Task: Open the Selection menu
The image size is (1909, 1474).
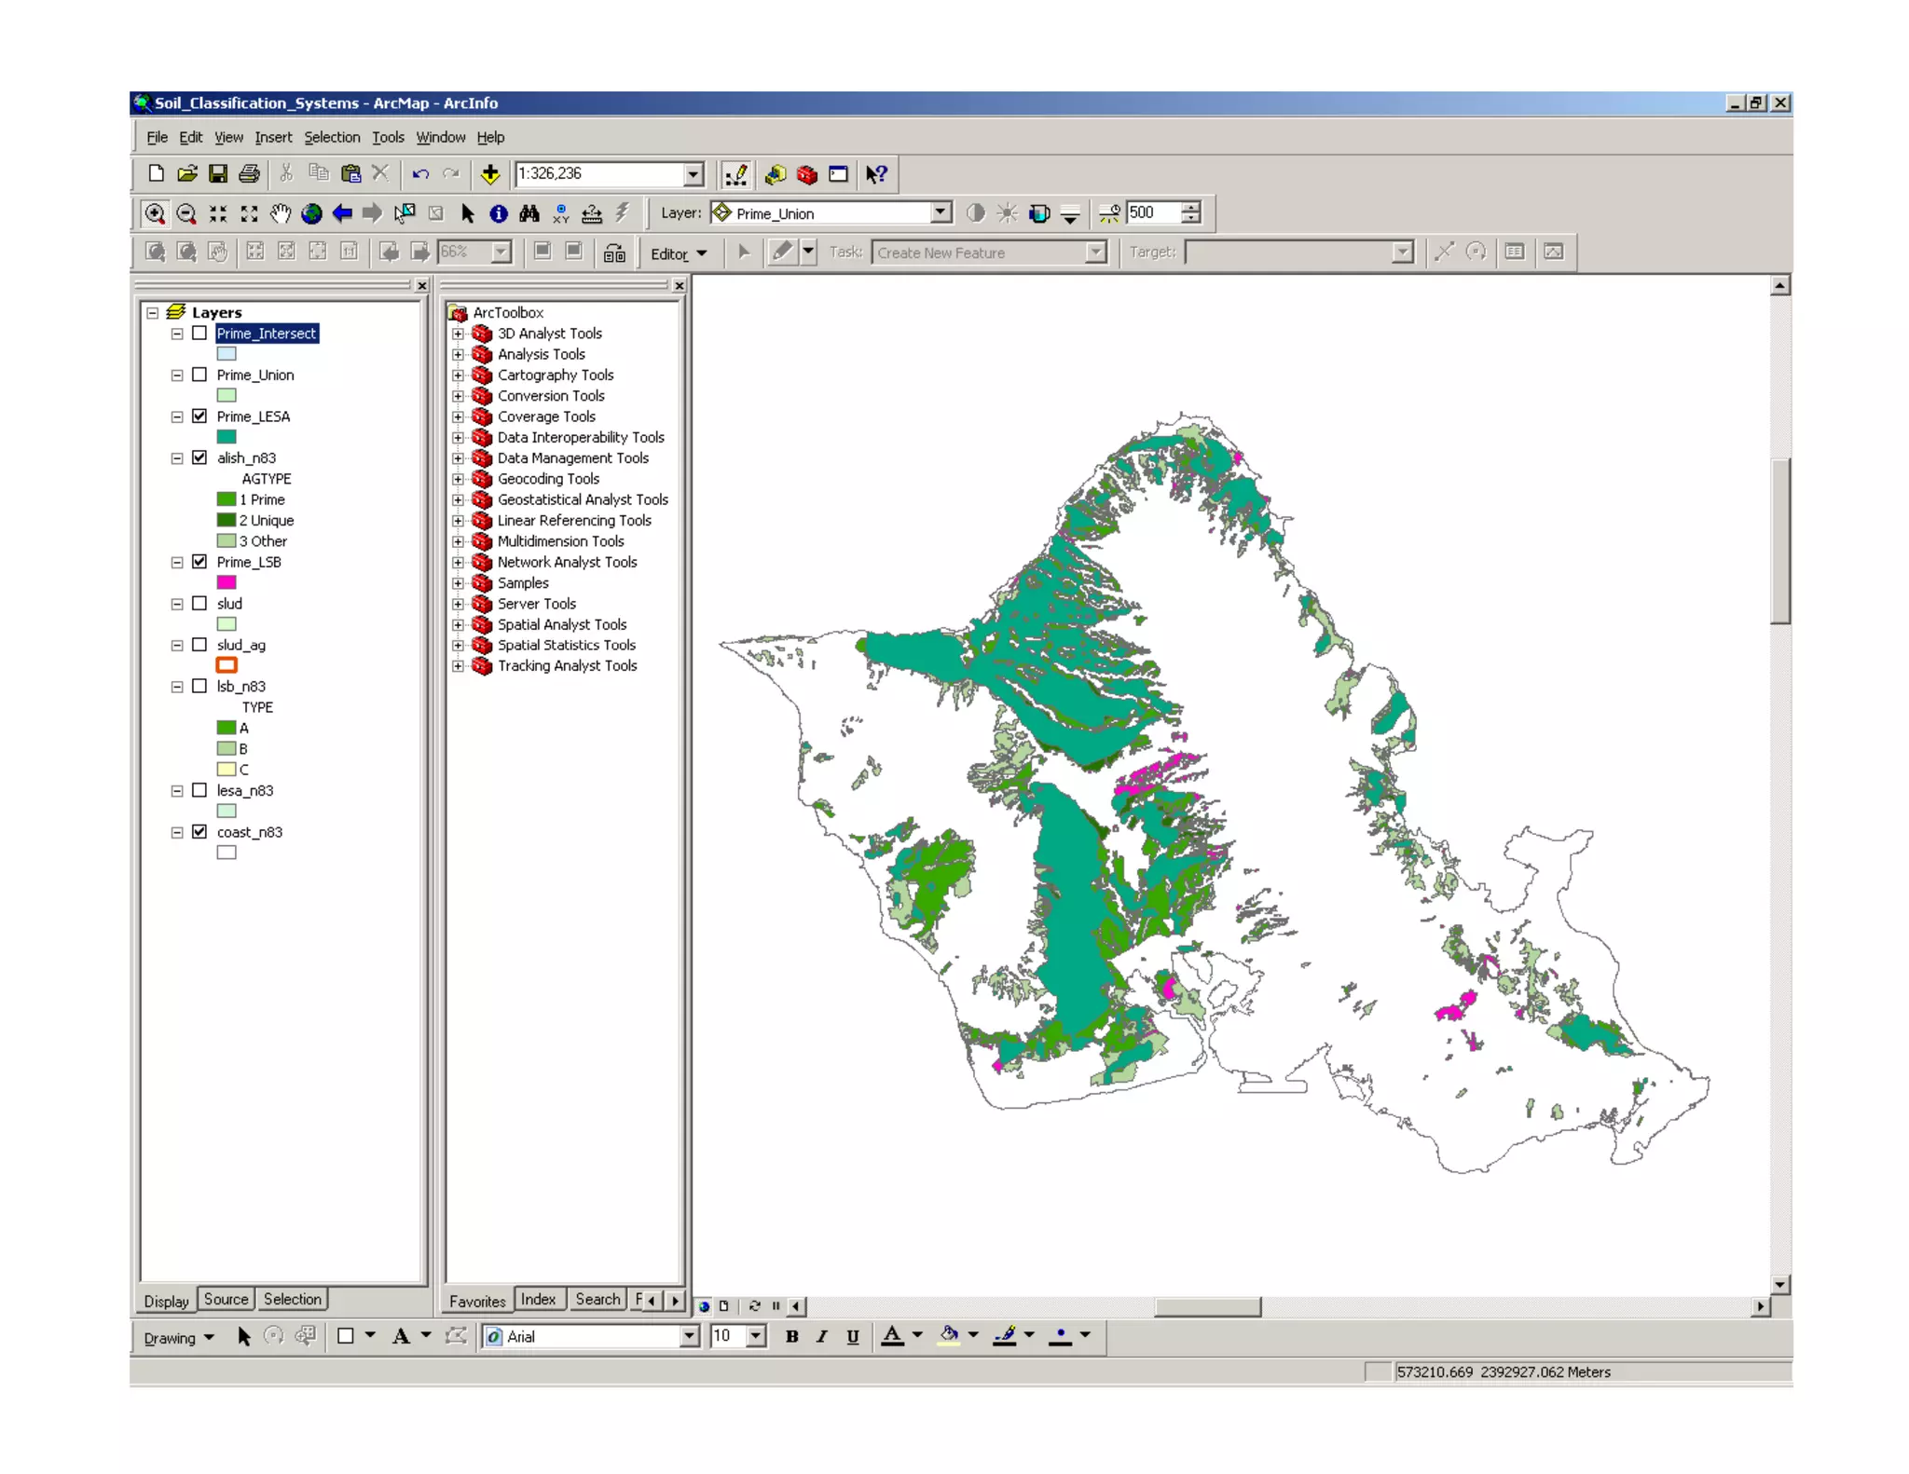Action: coord(331,137)
